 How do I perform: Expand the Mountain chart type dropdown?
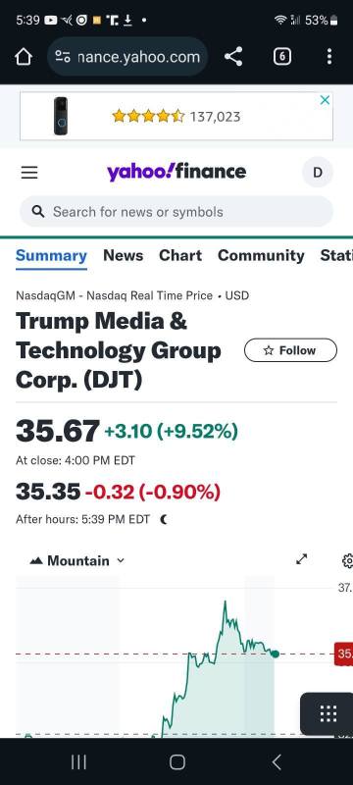[x=77, y=560]
